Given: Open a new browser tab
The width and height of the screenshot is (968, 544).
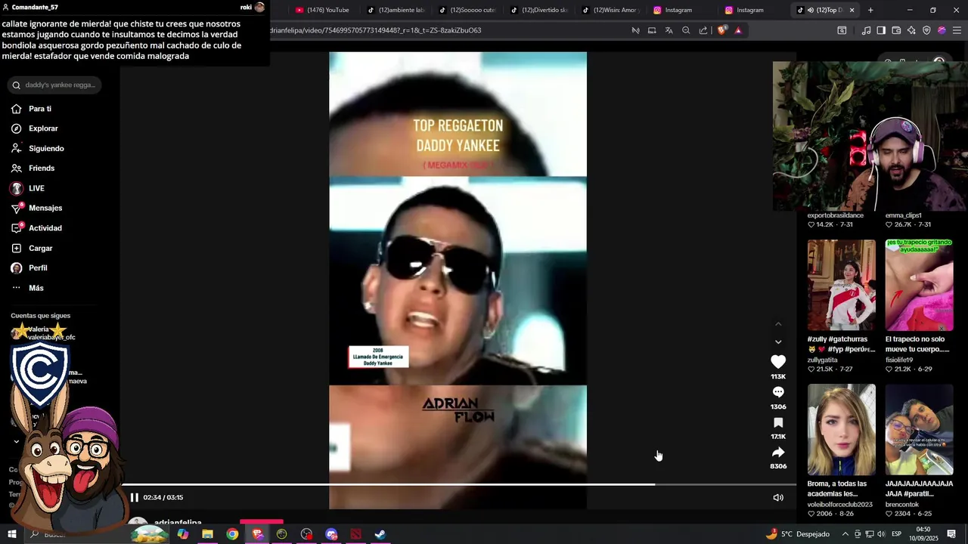Looking at the screenshot, I should [x=870, y=10].
